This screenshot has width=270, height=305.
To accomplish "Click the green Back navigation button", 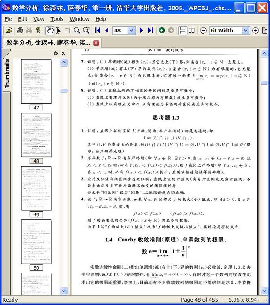I will pos(162,31).
